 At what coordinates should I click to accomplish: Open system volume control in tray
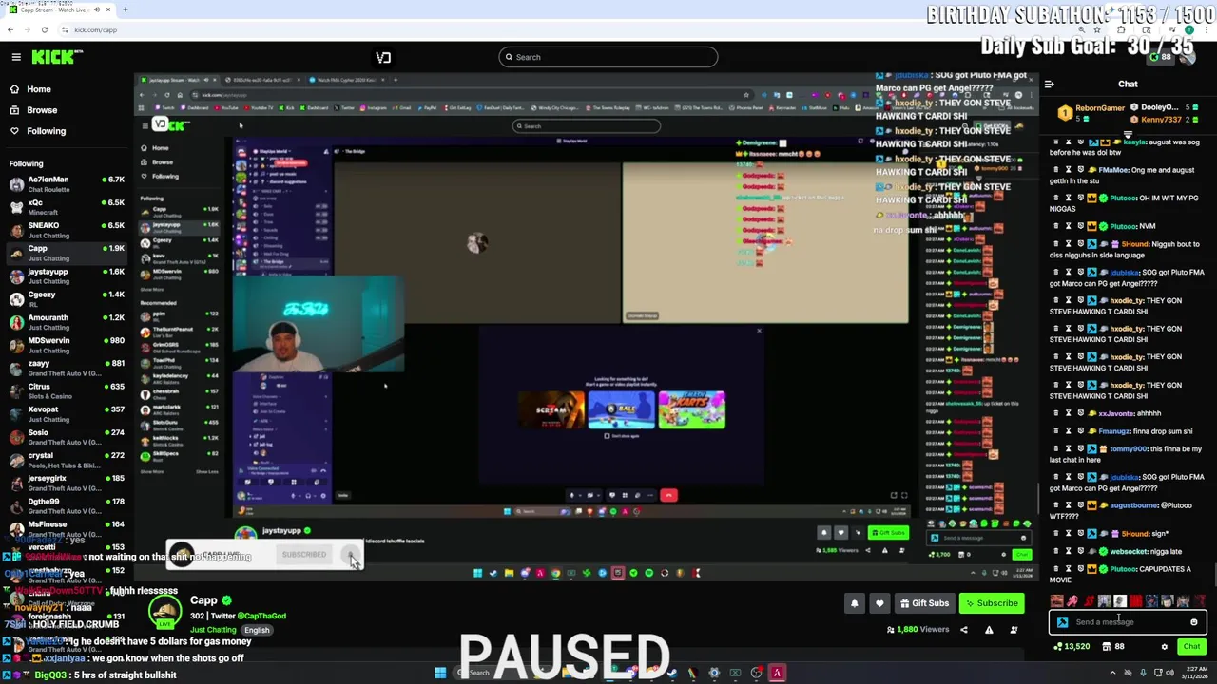[1169, 674]
